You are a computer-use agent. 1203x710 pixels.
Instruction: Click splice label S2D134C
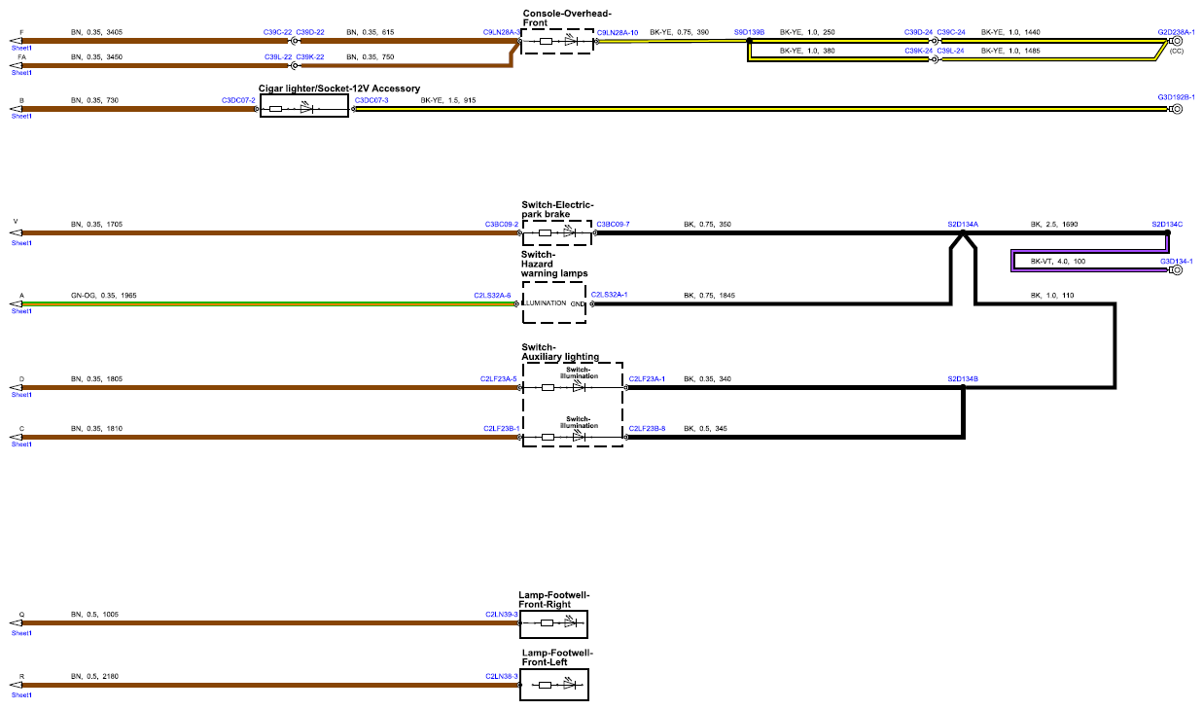[1167, 225]
